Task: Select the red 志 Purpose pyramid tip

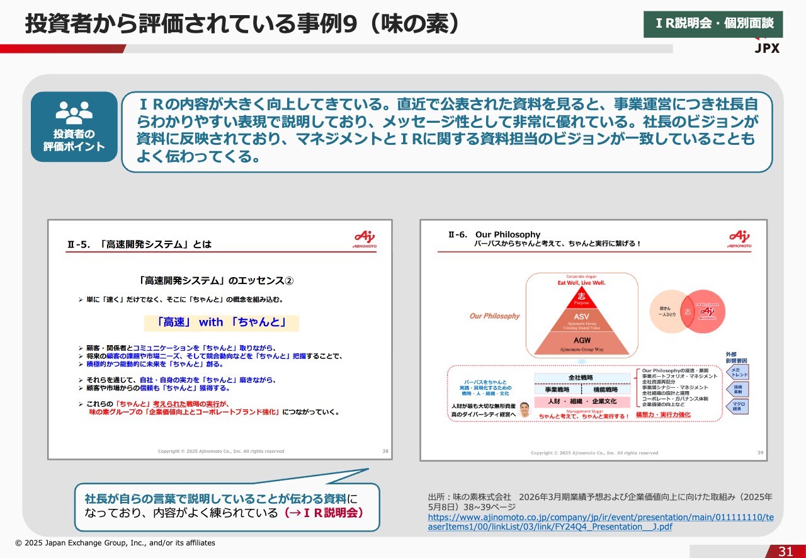Action: tap(581, 297)
